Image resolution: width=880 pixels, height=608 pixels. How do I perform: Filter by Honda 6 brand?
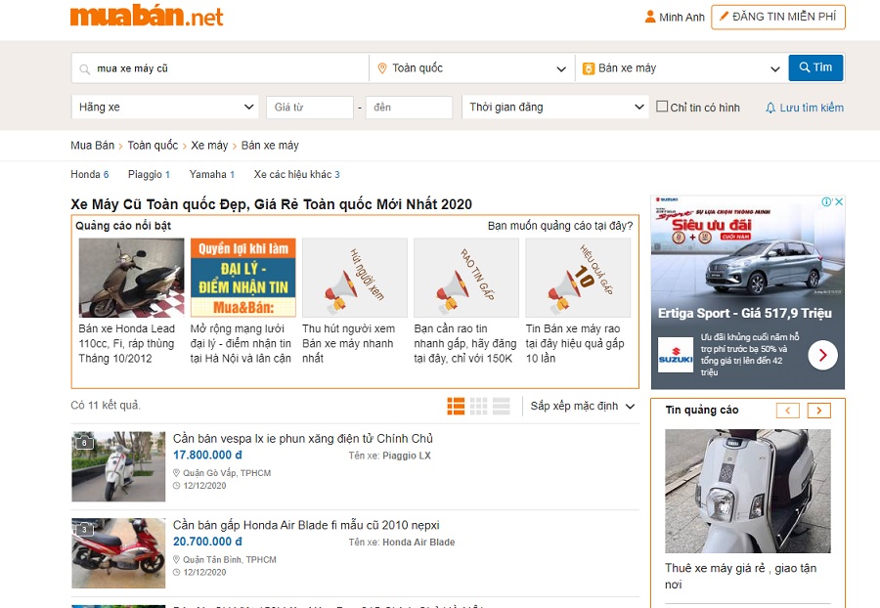tap(90, 174)
